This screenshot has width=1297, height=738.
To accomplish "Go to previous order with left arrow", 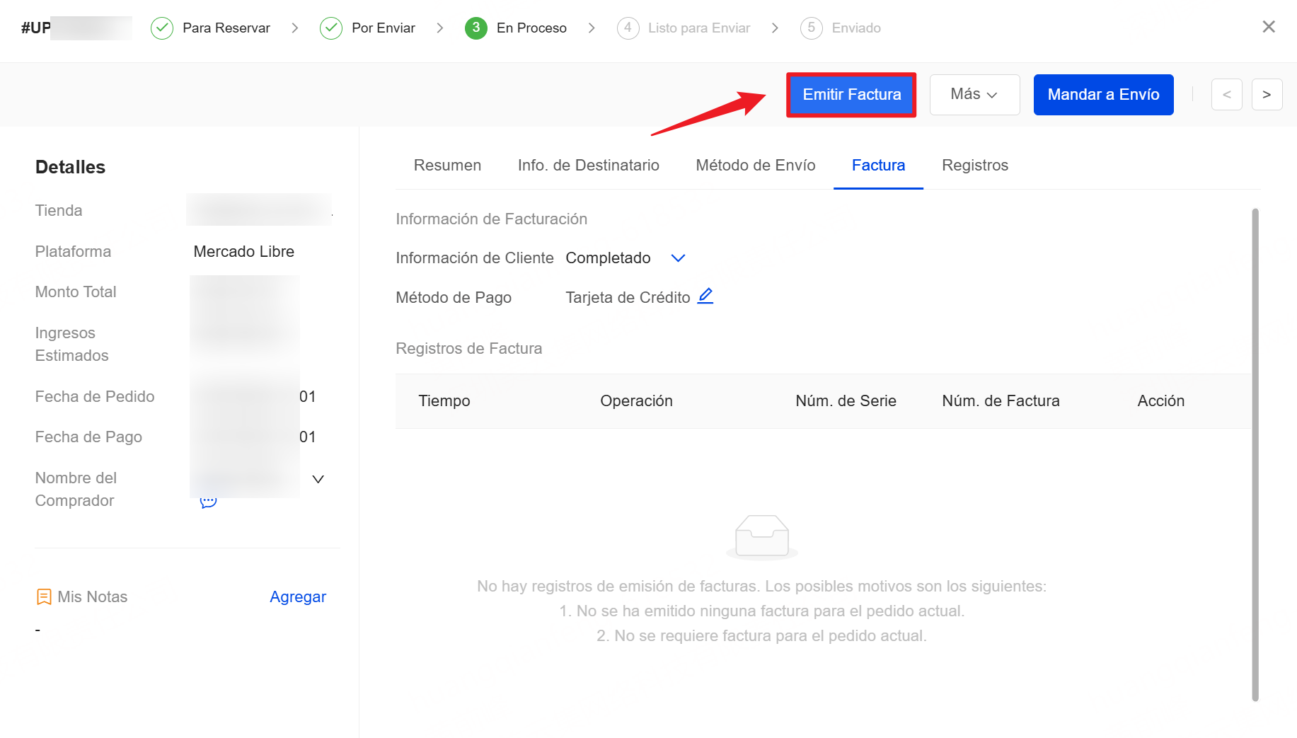I will click(1226, 95).
